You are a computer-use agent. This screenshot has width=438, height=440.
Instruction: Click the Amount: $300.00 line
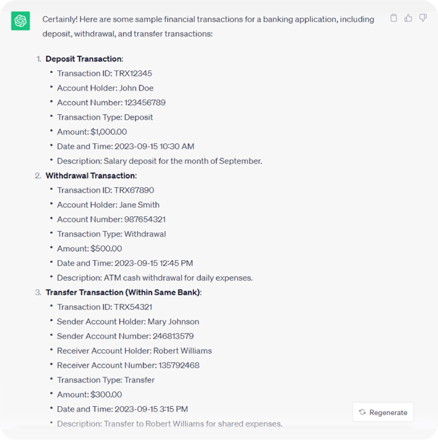tap(89, 395)
